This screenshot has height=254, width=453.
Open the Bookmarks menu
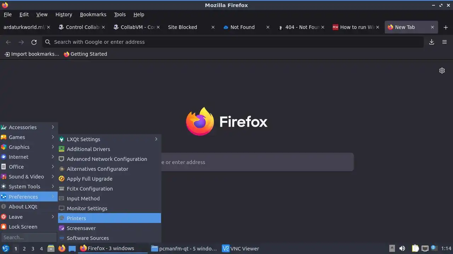[x=93, y=14]
